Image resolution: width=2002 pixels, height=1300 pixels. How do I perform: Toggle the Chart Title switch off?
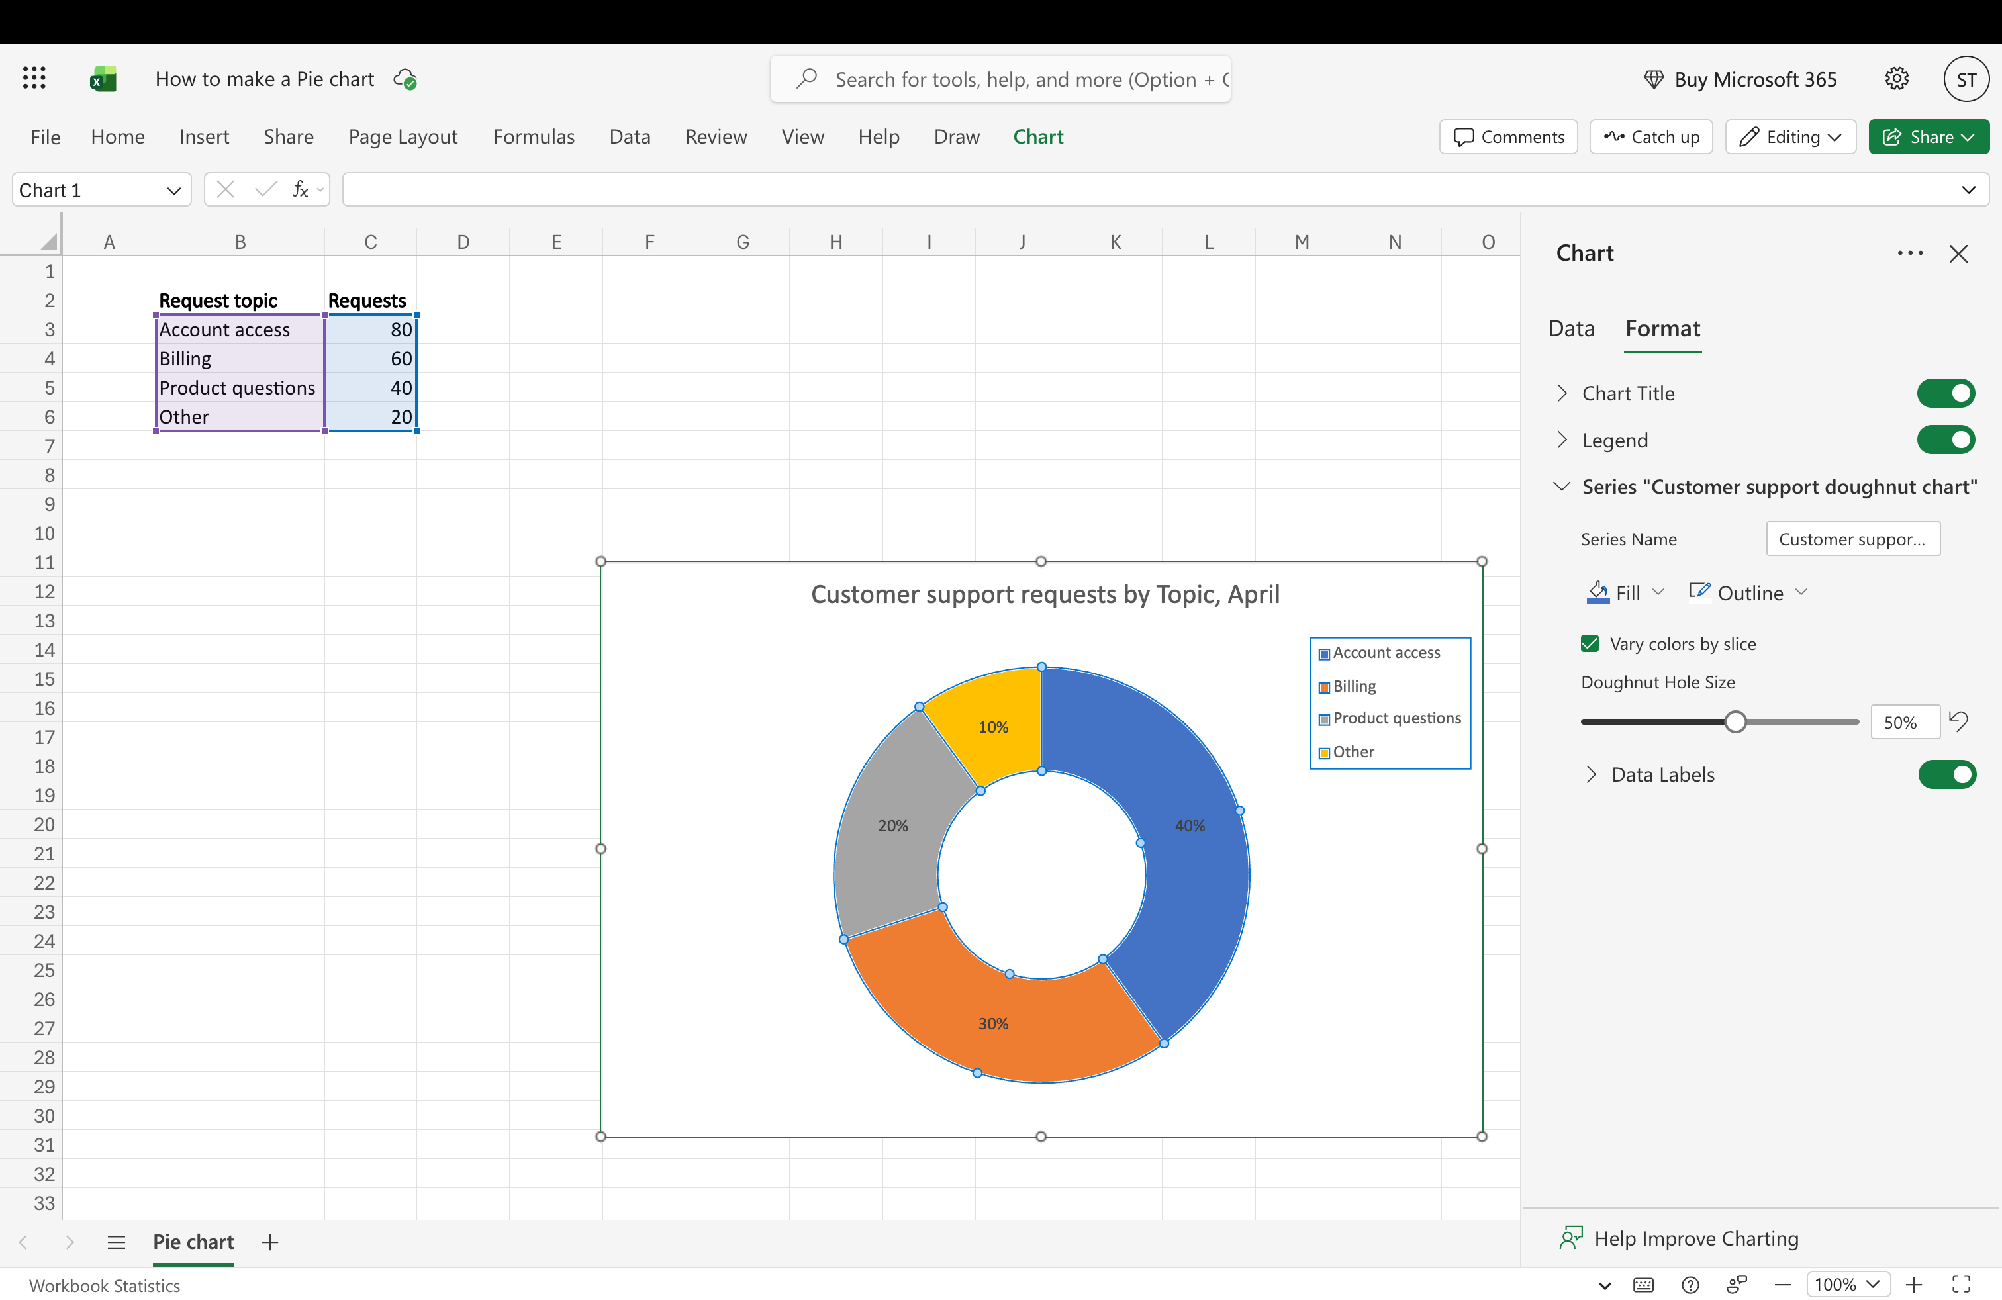pyautogui.click(x=1946, y=393)
